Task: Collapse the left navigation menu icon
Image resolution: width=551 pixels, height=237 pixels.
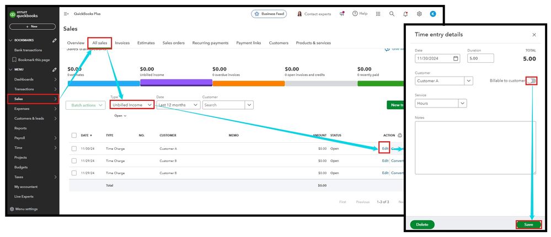Action: point(66,14)
